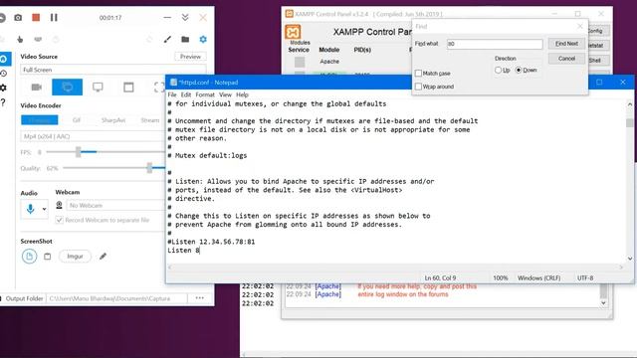This screenshot has width=637, height=358.
Task: Click 'Ln 60, Col 9' in Notepad status bar
Action: (440, 278)
